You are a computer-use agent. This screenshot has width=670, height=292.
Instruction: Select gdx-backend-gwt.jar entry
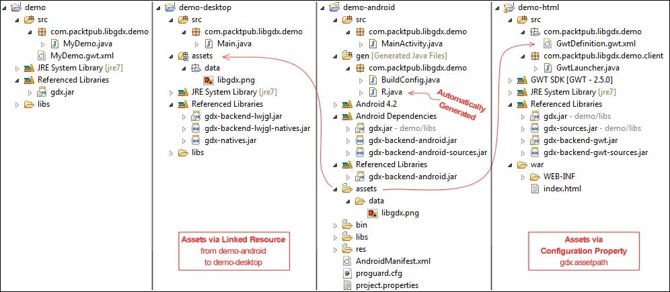pos(581,140)
